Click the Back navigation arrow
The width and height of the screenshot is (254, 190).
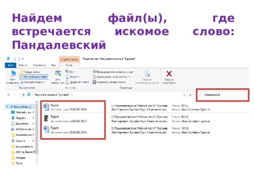pos(9,95)
